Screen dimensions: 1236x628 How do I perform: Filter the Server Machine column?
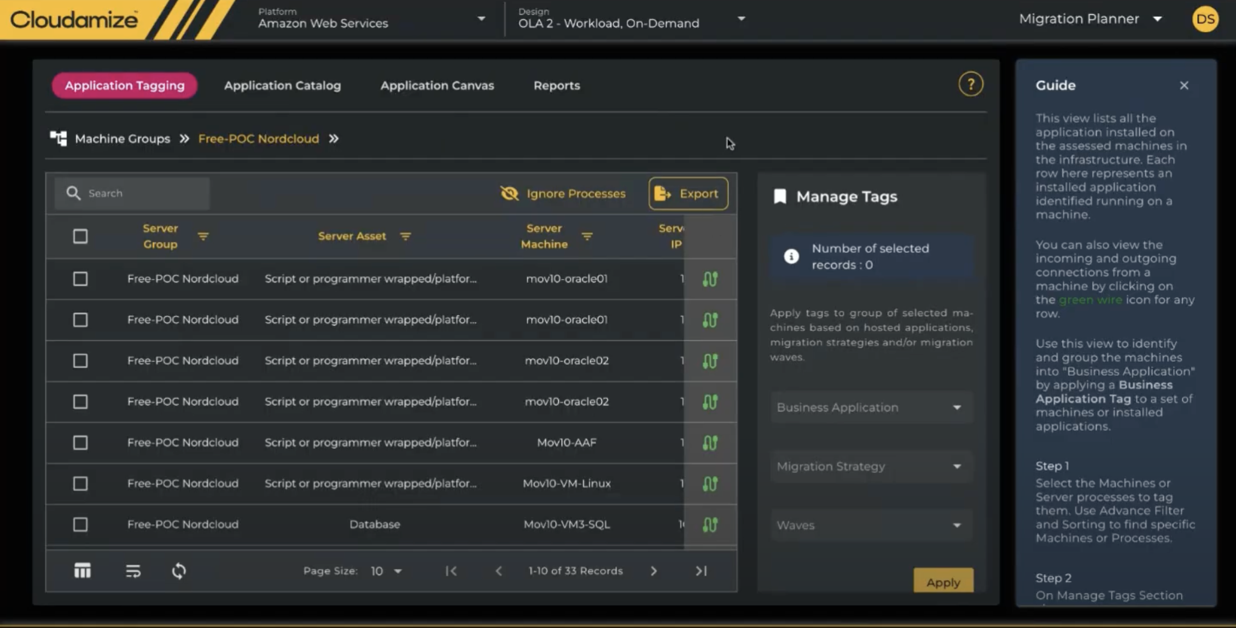[x=587, y=236]
